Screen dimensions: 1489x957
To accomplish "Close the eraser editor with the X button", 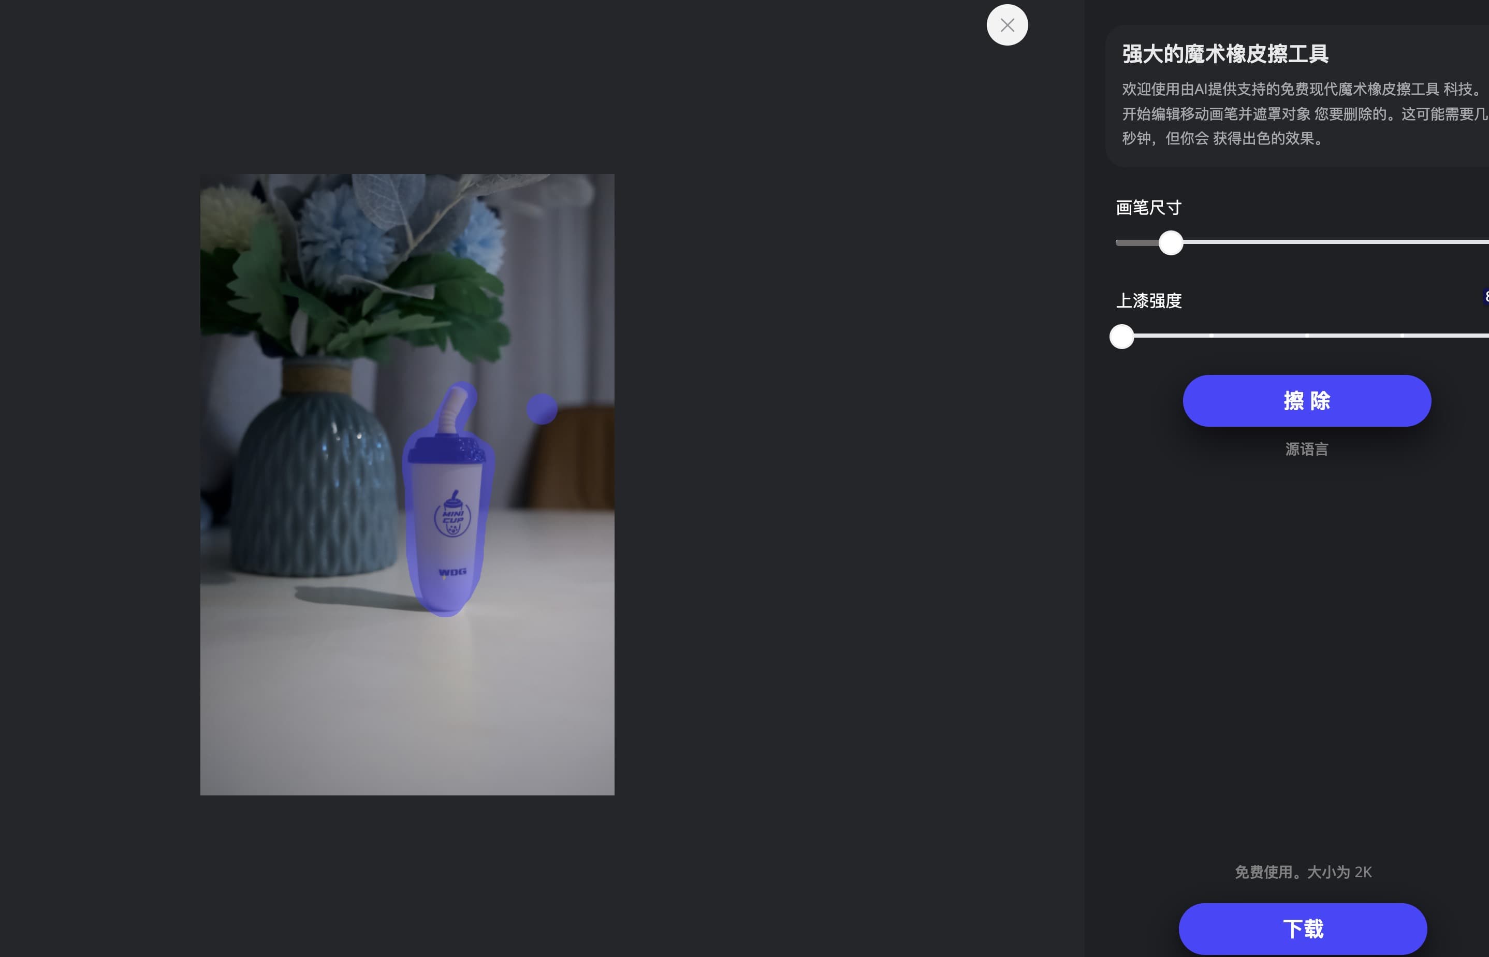I will pos(1007,25).
